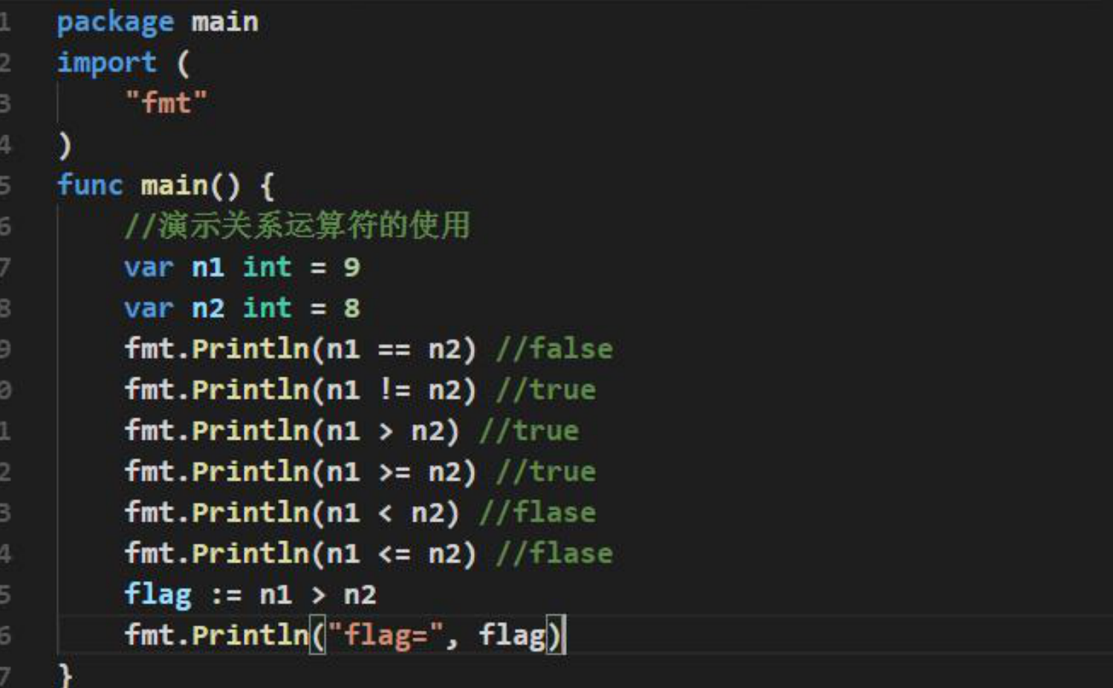1113x688 pixels.
Task: Click the <= operator in the Println call
Action: pos(394,554)
